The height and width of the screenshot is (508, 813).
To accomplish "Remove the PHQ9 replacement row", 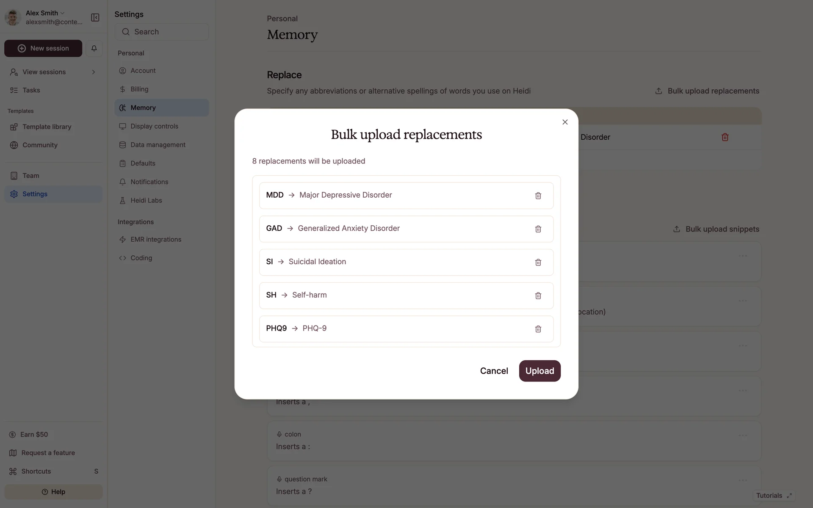I will (x=538, y=329).
